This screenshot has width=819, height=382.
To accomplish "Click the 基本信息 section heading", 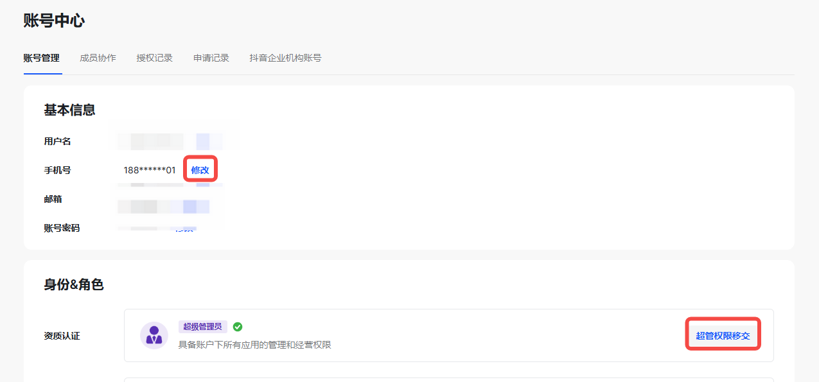I will (x=69, y=110).
